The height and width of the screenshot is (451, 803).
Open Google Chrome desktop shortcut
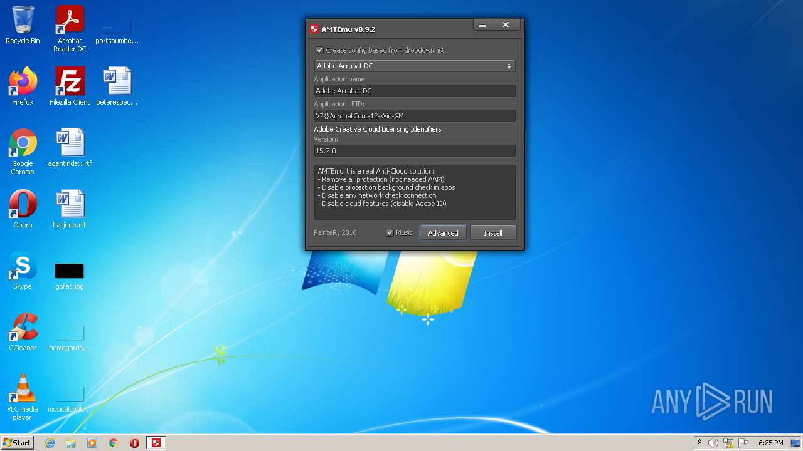tap(23, 152)
